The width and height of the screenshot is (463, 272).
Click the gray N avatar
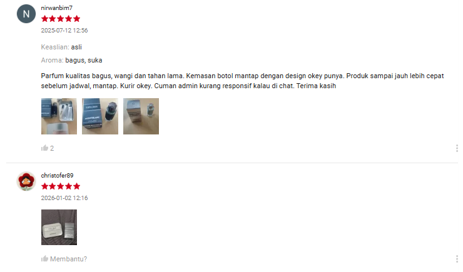coord(26,14)
